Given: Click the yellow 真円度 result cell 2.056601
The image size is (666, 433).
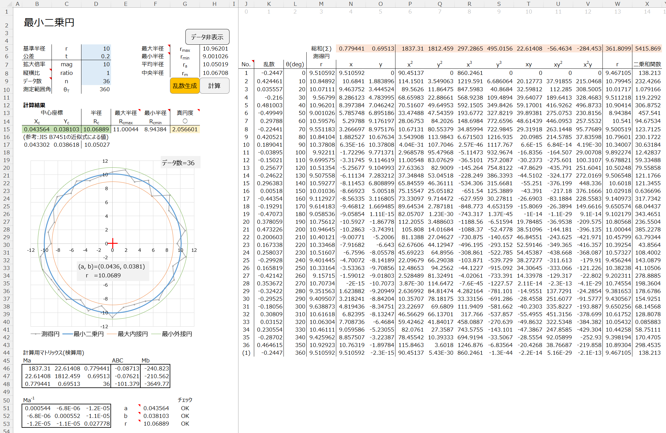Looking at the screenshot, I should pos(185,129).
